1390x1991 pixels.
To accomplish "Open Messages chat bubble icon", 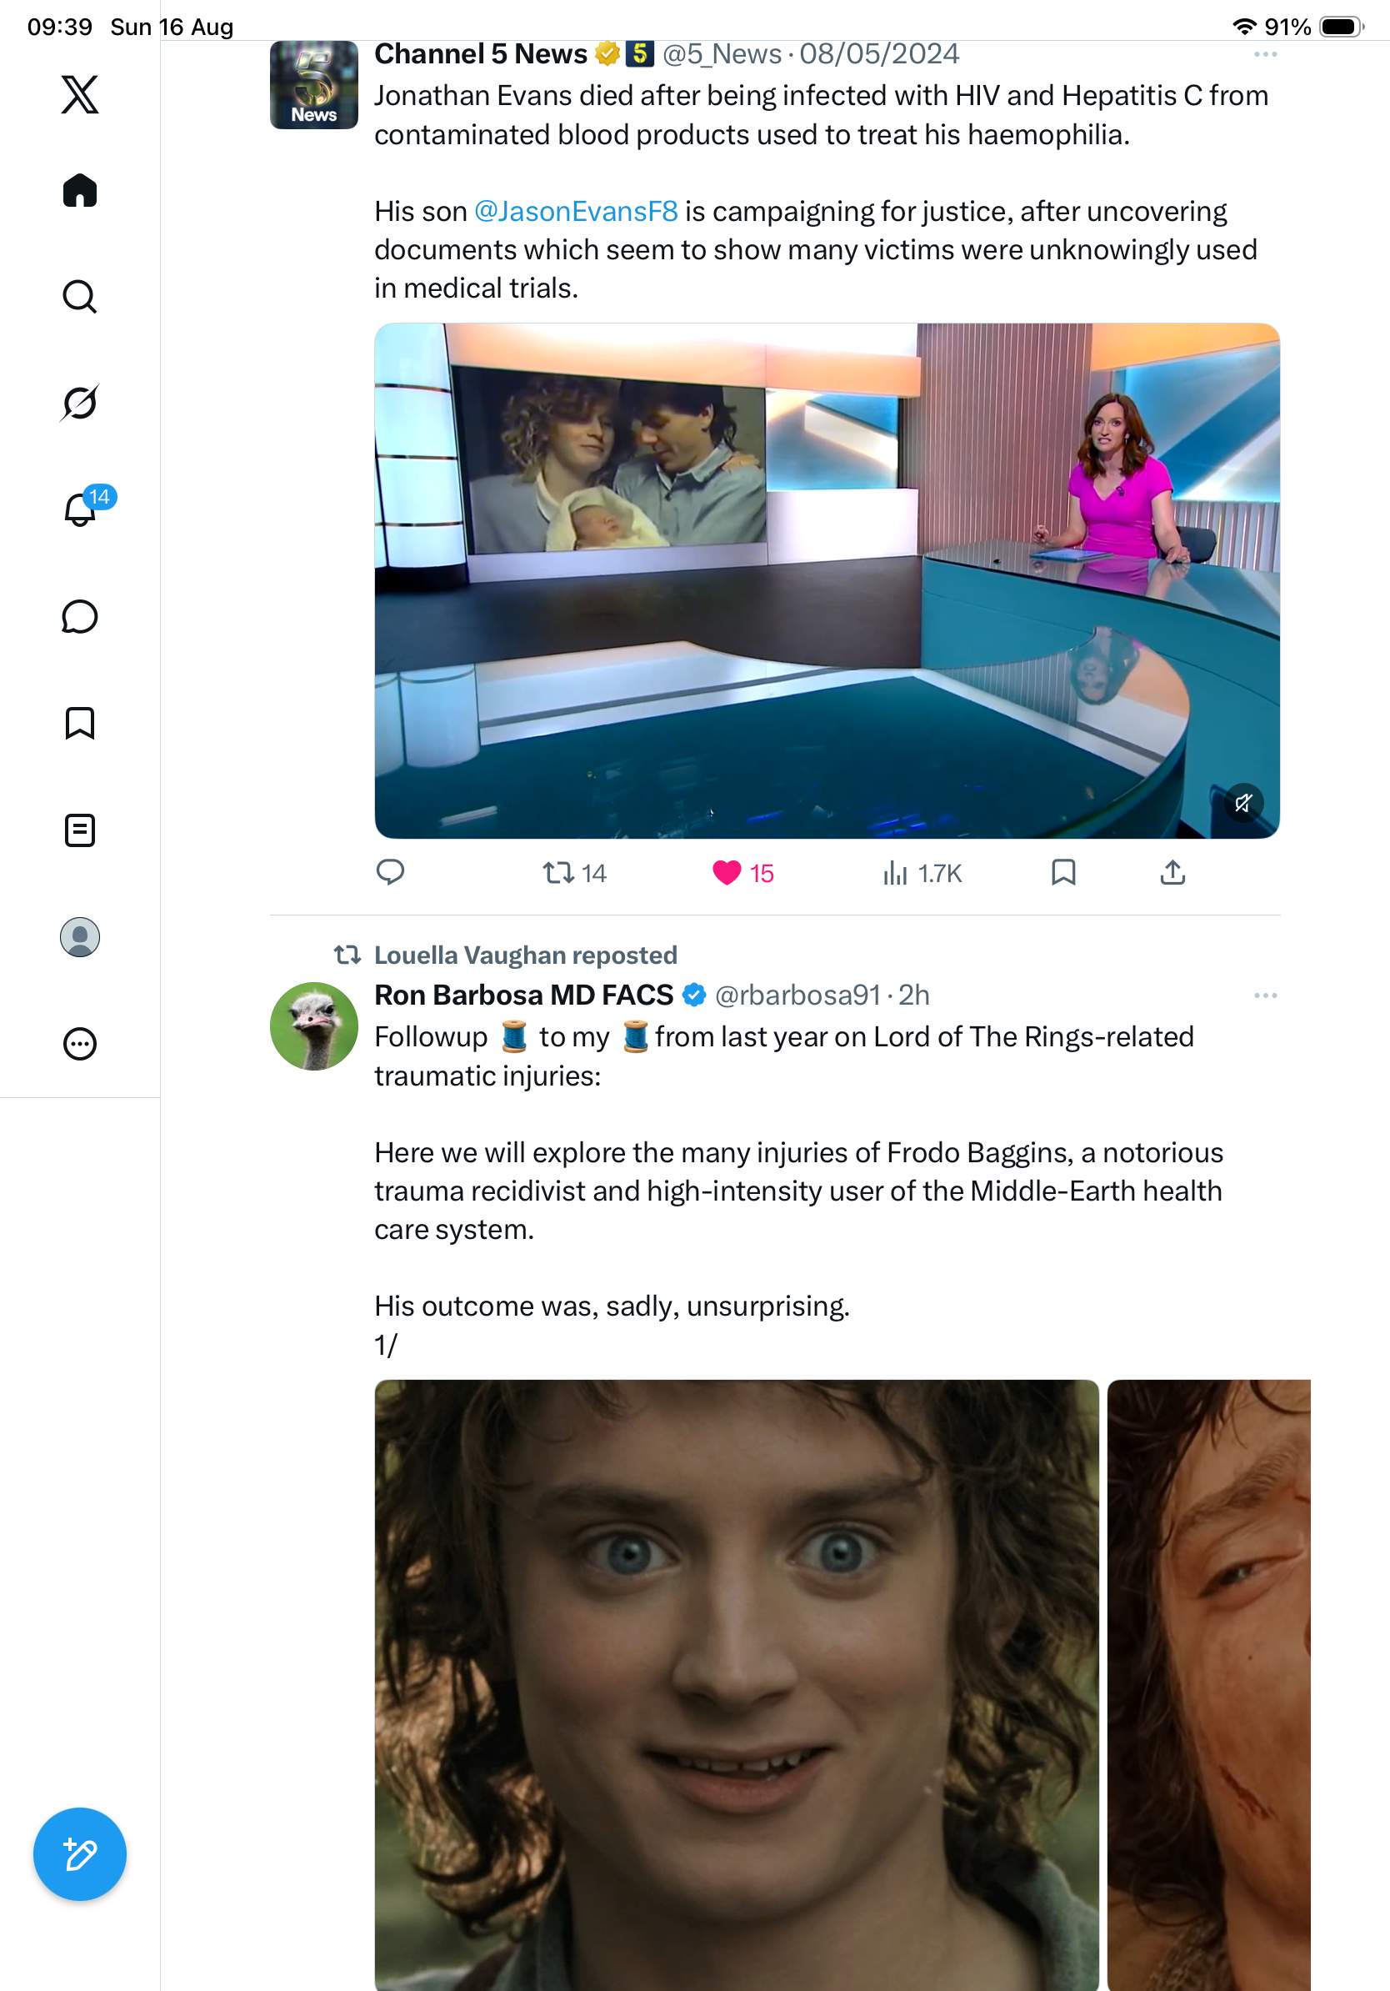I will coord(80,616).
